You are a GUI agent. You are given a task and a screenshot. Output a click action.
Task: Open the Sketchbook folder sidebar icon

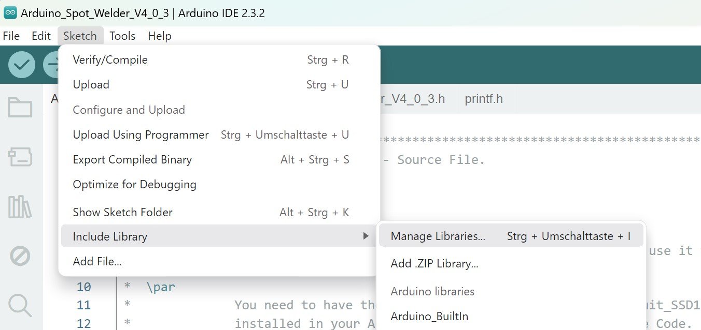(20, 108)
